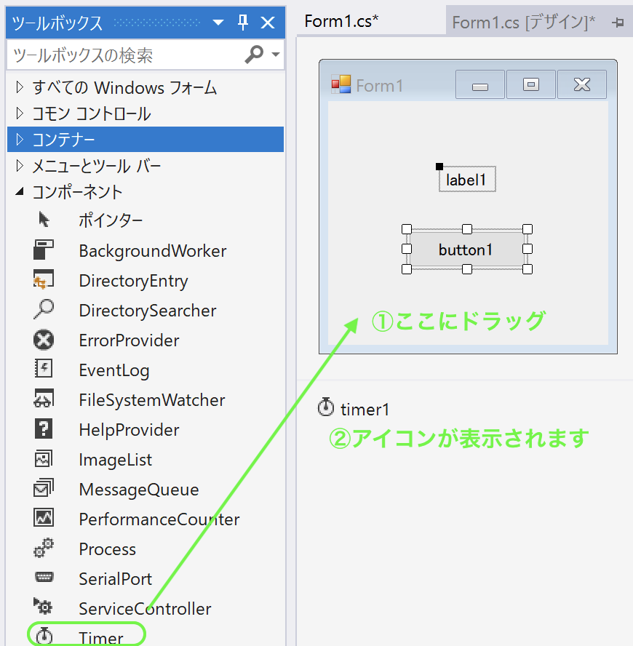Click pin icon on Form1.cs design tab
This screenshot has width=633, height=646.
[617, 23]
